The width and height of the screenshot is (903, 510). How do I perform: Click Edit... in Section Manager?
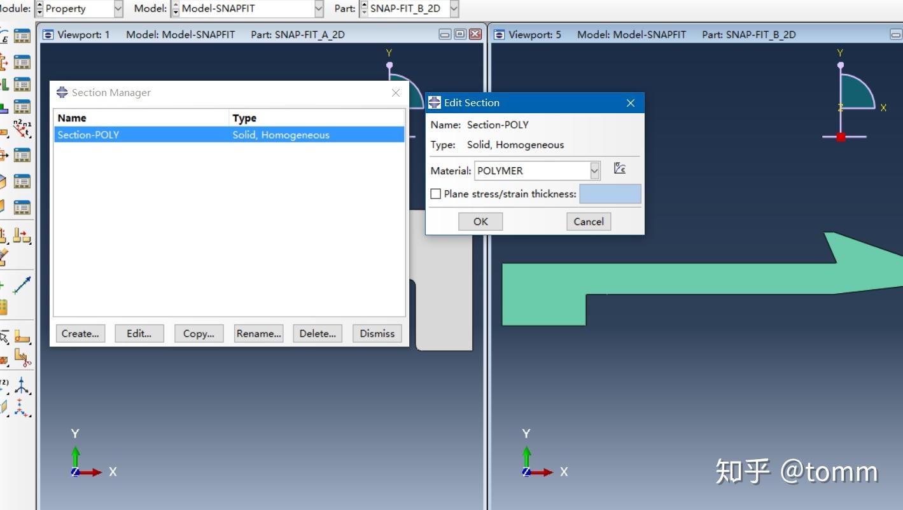pos(139,333)
